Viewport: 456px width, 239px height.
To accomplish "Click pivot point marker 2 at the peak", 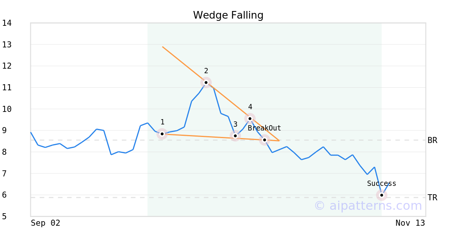I will [206, 82].
